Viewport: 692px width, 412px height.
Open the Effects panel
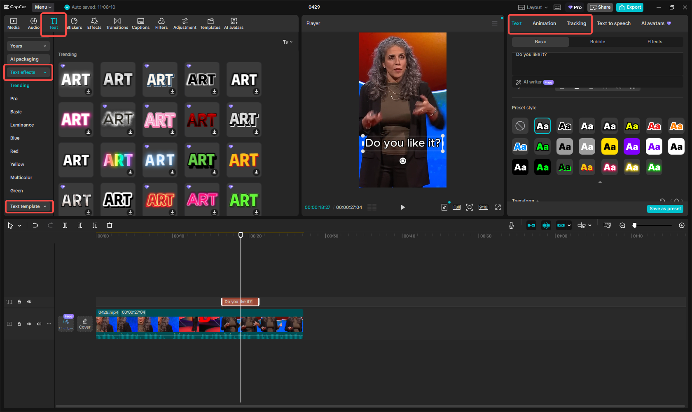(94, 23)
